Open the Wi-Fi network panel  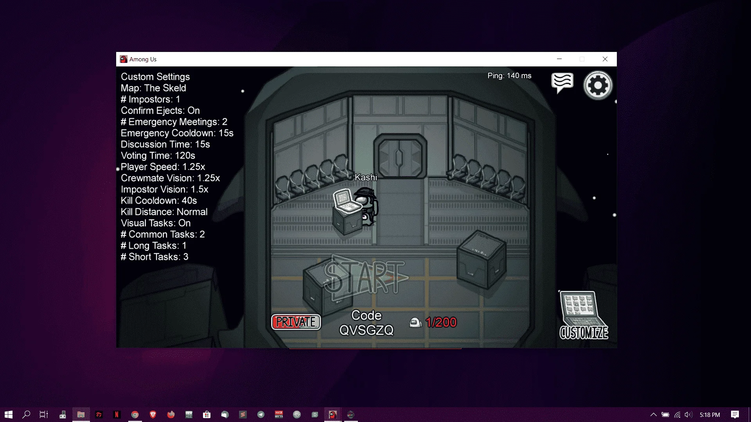(x=677, y=415)
